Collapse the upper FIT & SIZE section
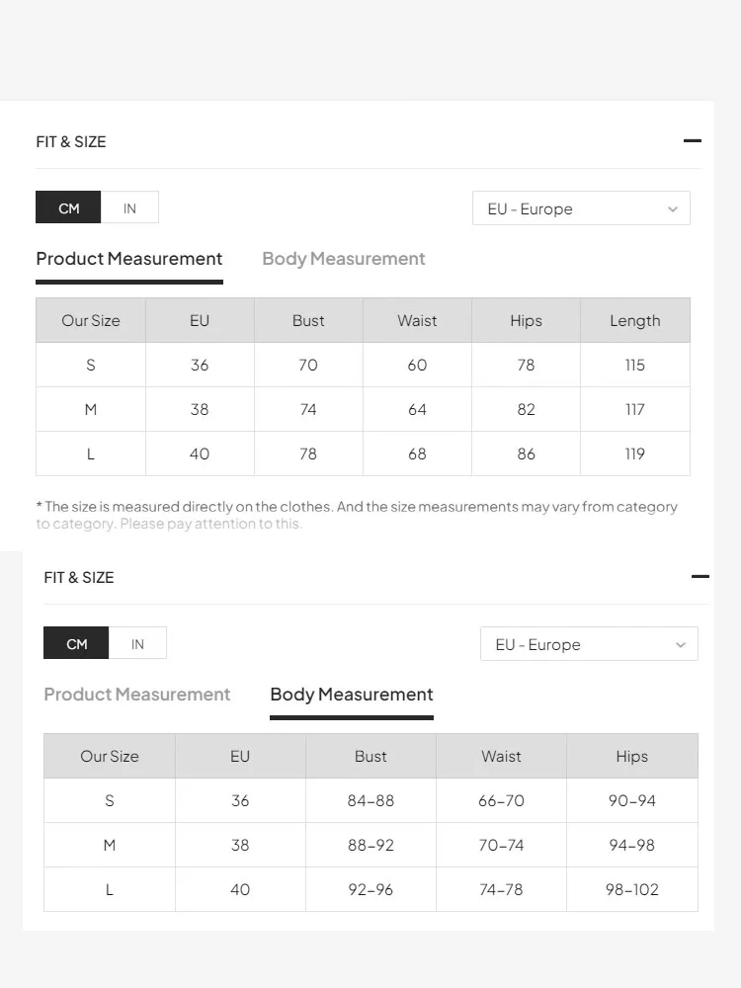Image resolution: width=741 pixels, height=988 pixels. pyautogui.click(x=692, y=140)
